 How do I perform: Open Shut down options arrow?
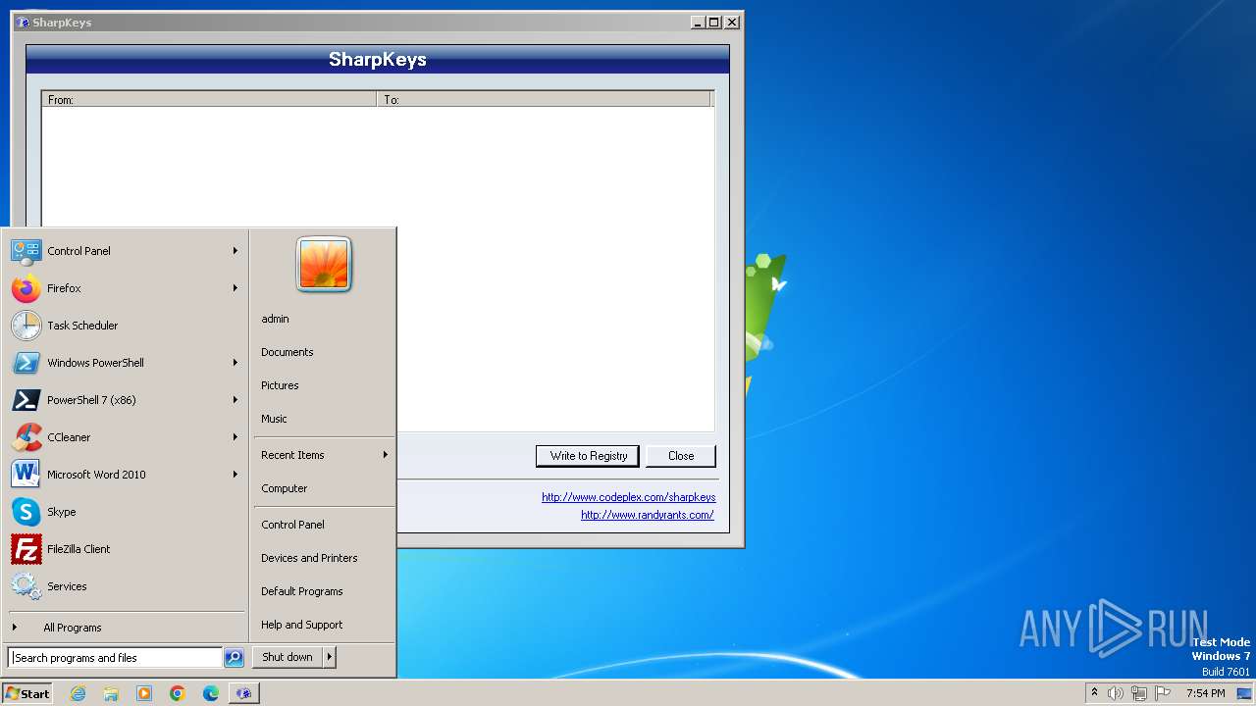click(330, 657)
